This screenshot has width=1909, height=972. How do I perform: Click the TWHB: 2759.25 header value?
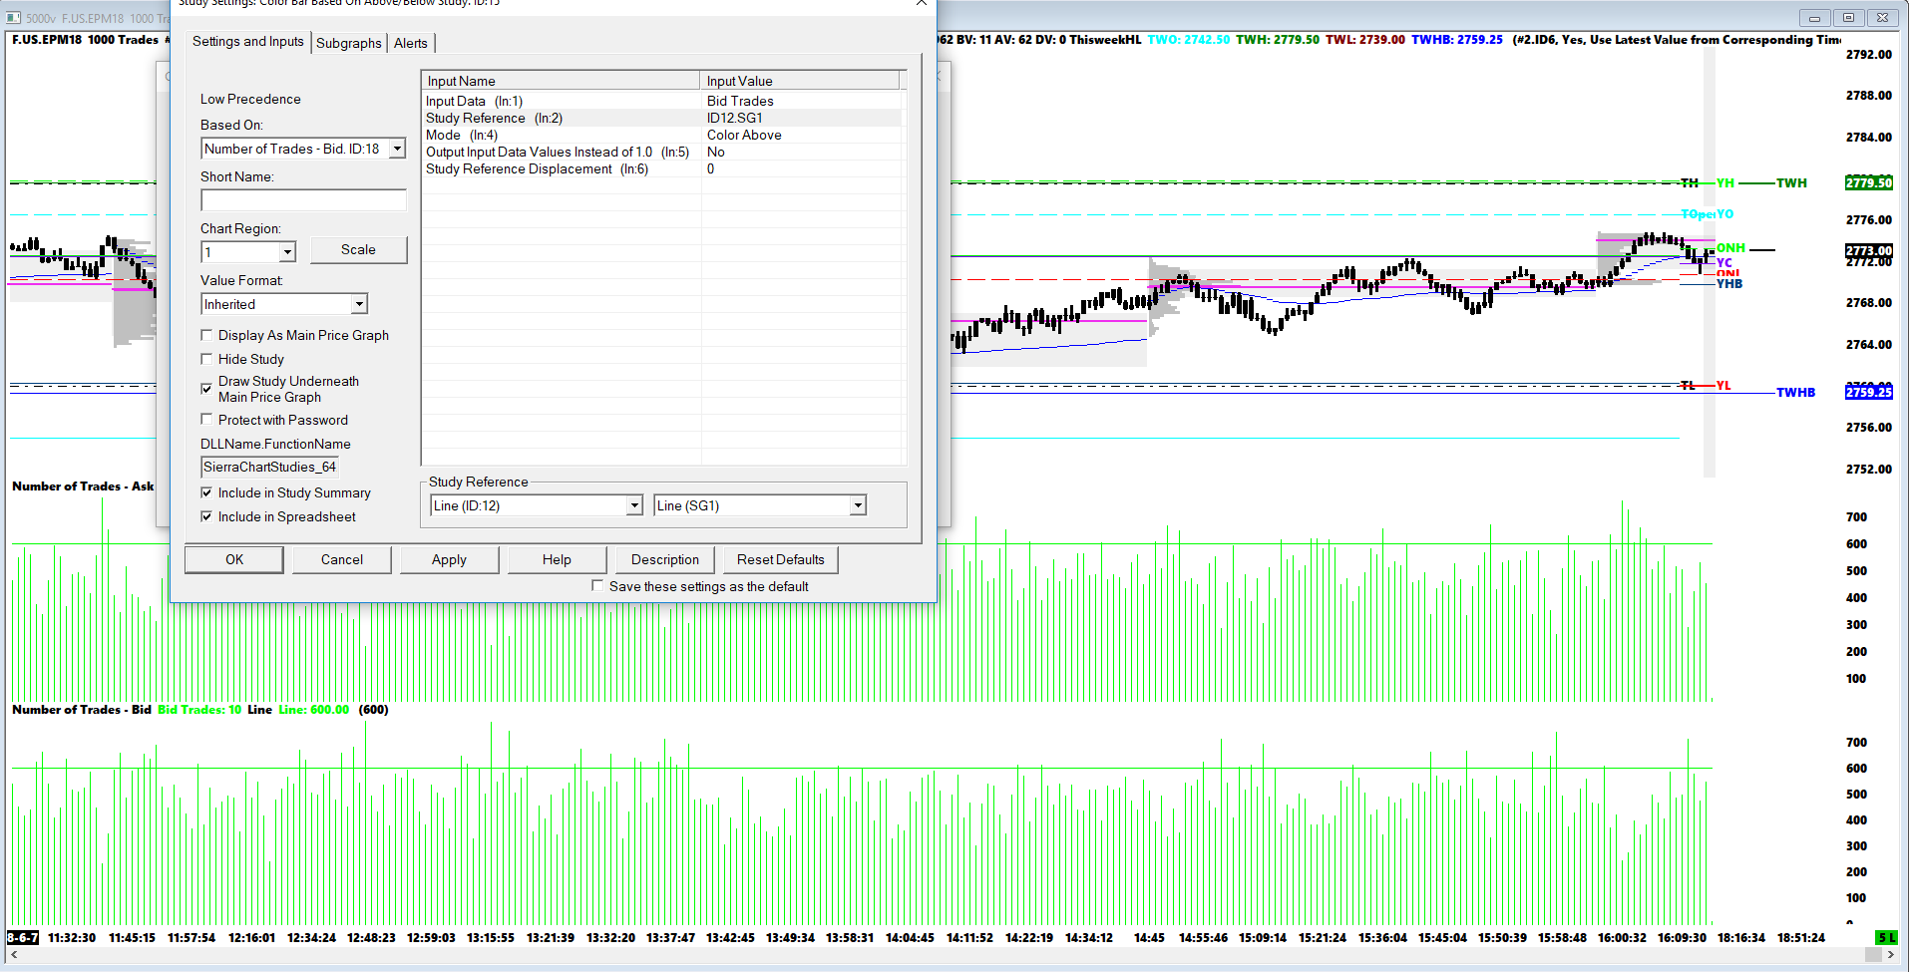click(x=1457, y=40)
